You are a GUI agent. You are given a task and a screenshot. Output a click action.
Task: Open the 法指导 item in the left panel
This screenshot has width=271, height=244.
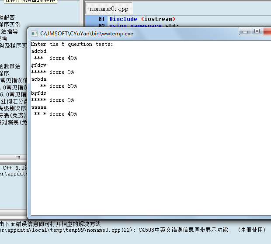[9, 31]
